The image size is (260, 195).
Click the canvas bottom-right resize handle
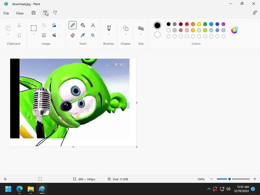[137, 147]
